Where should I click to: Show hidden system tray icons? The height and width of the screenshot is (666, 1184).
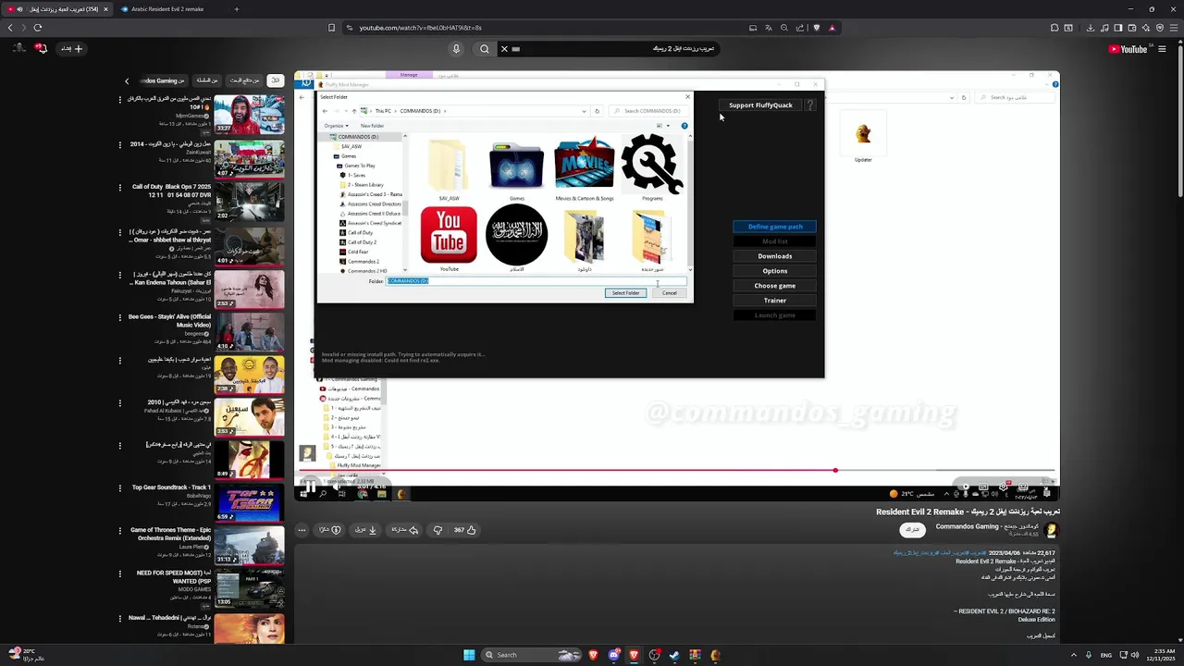pos(1073,655)
